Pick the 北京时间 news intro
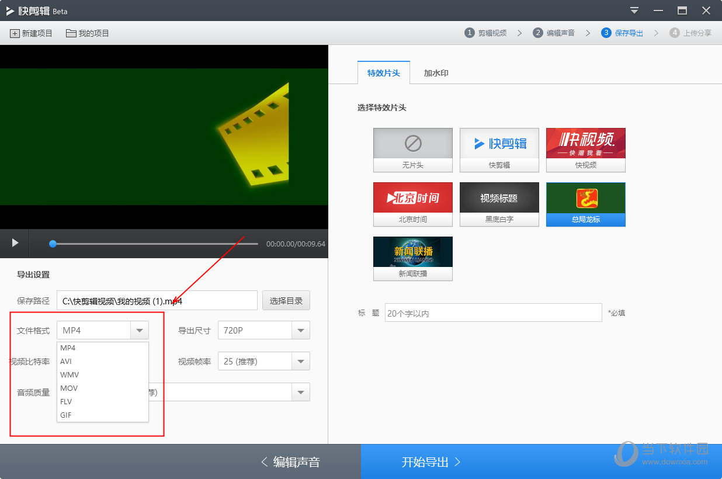Viewport: 722px width, 479px height. click(412, 204)
